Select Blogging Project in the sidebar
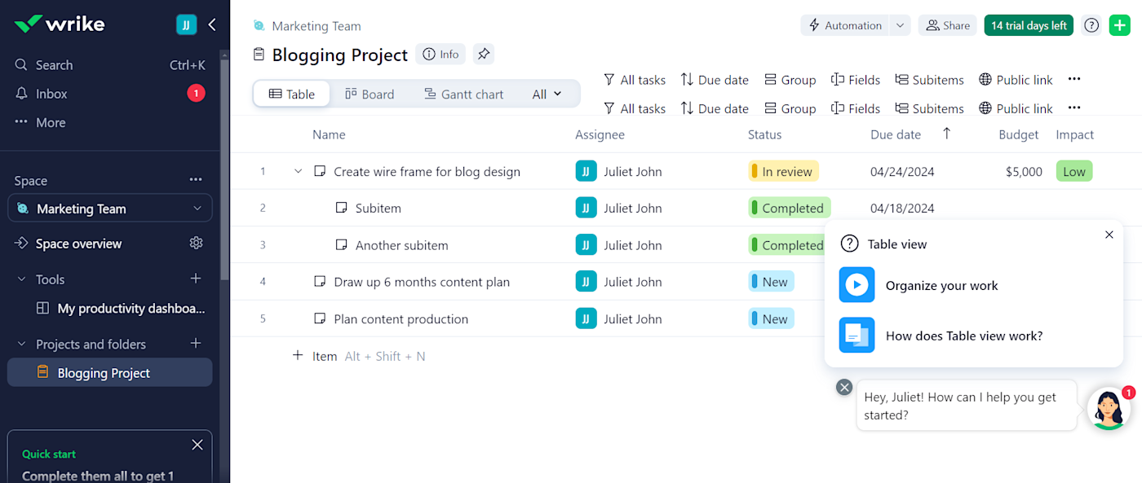 click(x=110, y=373)
